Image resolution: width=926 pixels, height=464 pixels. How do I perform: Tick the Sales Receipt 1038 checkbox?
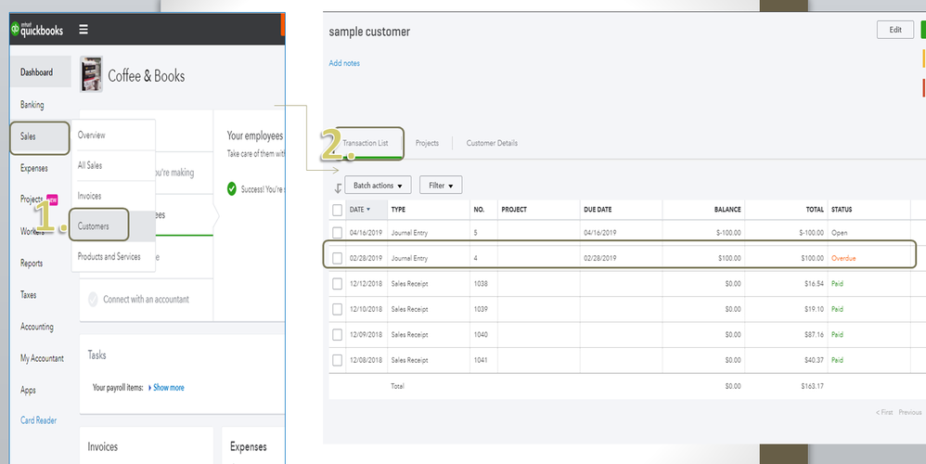[337, 283]
